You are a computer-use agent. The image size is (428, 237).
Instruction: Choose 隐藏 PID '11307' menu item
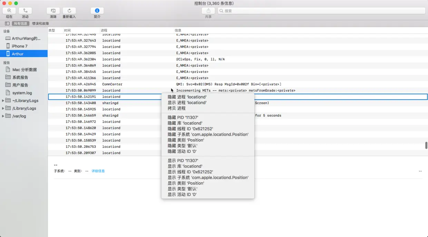point(208,117)
